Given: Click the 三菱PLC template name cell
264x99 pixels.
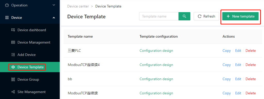Looking at the screenshot, I should (74, 51).
